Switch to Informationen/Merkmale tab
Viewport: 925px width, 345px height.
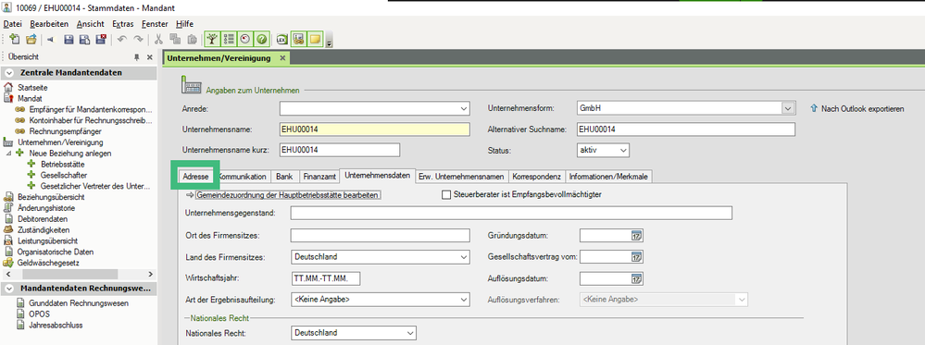(609, 177)
